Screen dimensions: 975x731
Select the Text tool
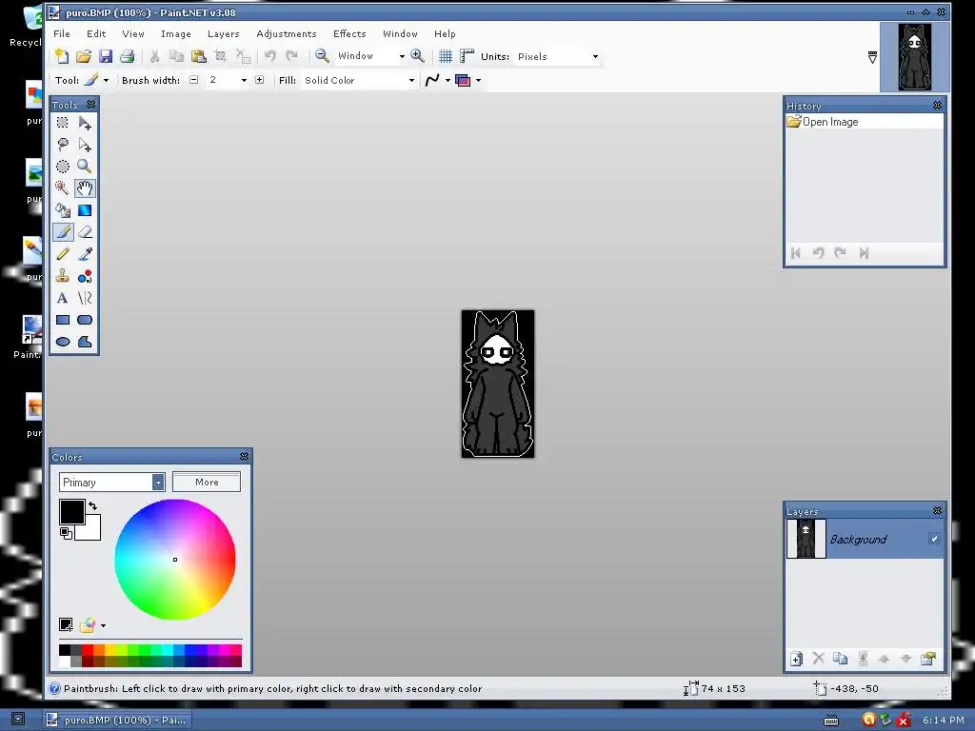[63, 298]
